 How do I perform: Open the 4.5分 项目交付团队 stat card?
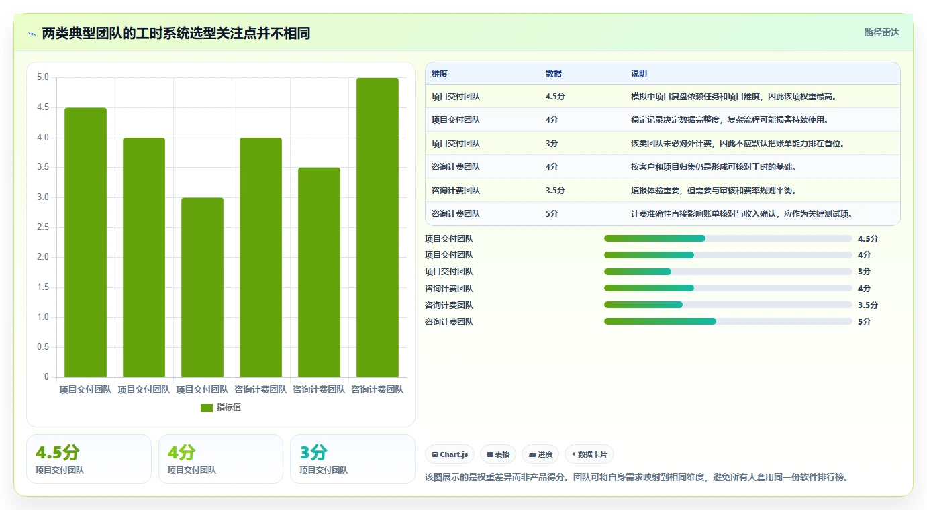(x=89, y=459)
